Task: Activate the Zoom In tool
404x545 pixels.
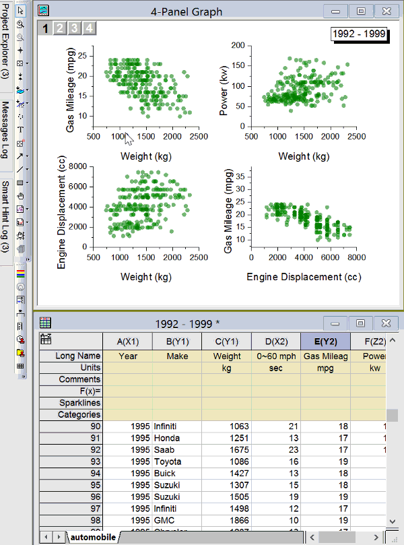Action: tap(20, 24)
